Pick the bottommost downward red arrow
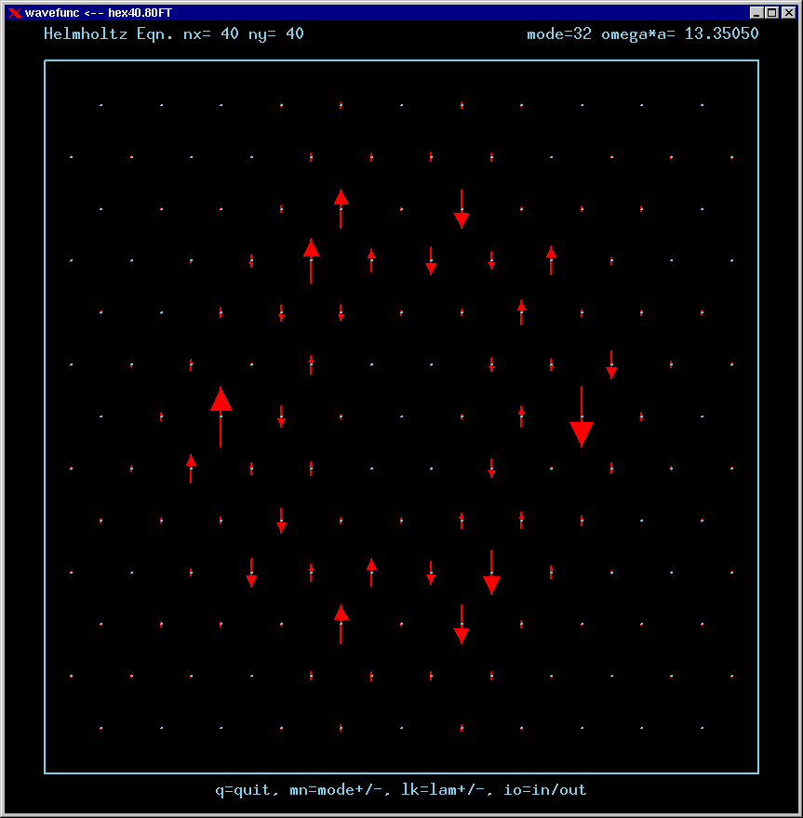 (462, 624)
